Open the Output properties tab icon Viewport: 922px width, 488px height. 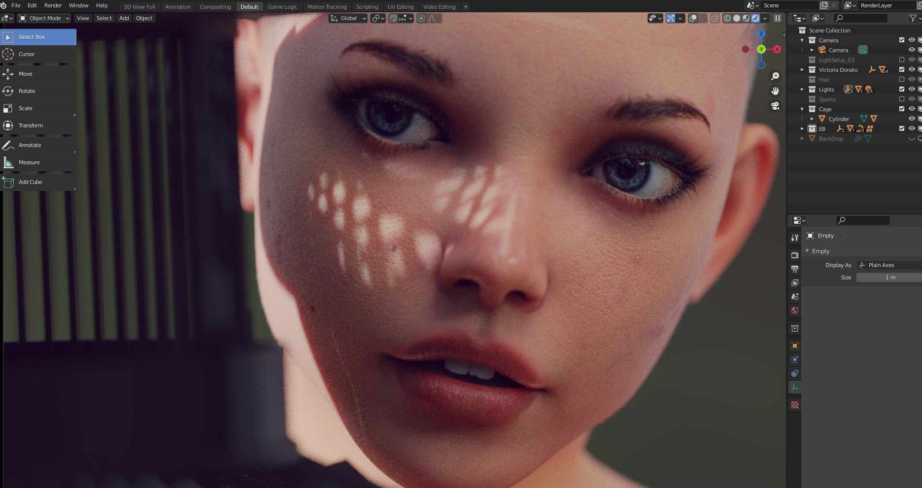794,269
